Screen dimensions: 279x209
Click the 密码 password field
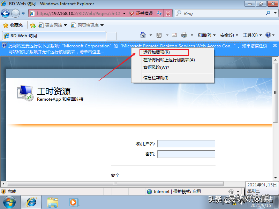click(x=186, y=154)
